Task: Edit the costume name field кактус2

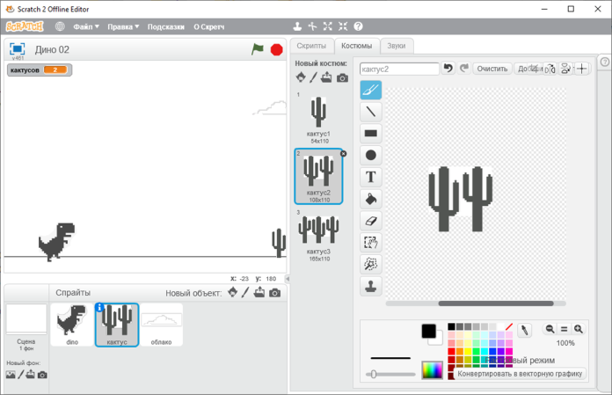Action: pyautogui.click(x=399, y=69)
